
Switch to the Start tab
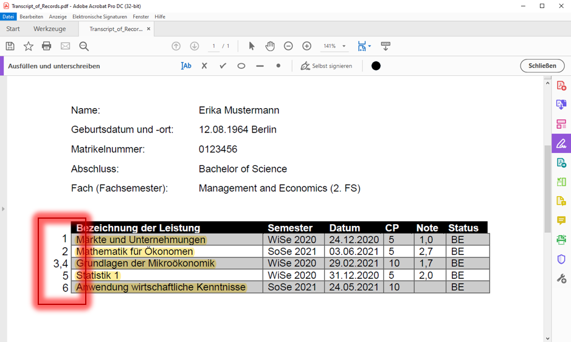[13, 29]
